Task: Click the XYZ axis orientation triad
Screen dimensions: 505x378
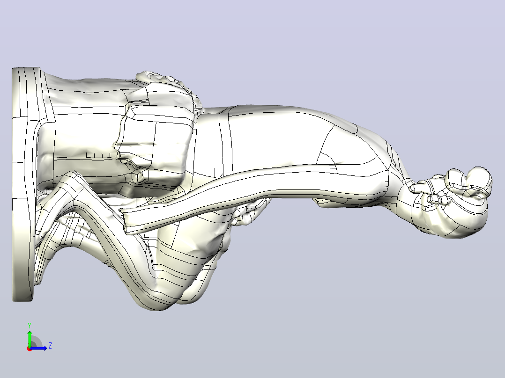Action: [x=39, y=337]
